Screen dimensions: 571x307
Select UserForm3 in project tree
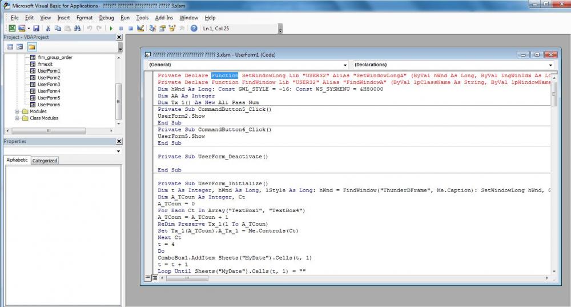(49, 84)
